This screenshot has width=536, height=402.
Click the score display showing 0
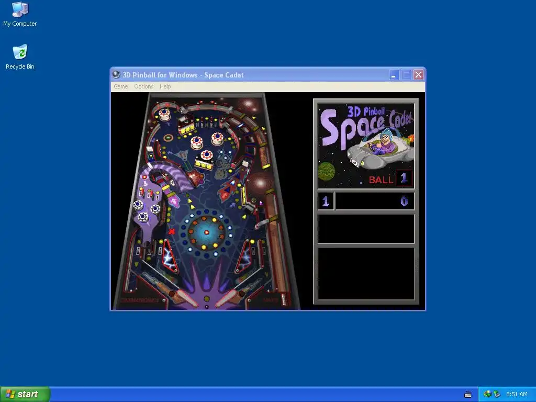point(375,201)
